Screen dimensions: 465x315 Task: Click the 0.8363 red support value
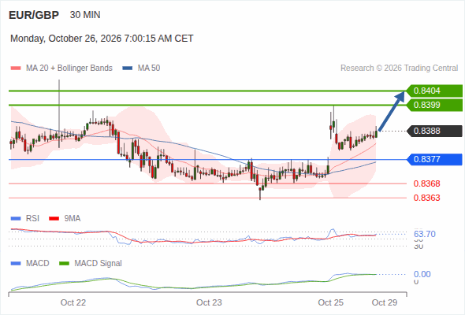coord(426,198)
